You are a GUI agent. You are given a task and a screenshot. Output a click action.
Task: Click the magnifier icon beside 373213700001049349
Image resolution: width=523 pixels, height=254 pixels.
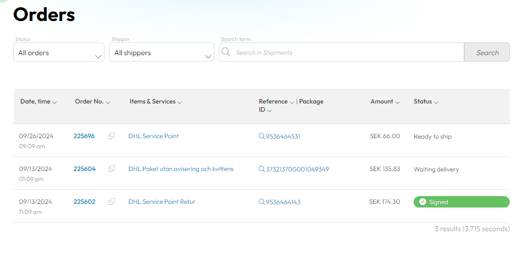click(x=262, y=169)
